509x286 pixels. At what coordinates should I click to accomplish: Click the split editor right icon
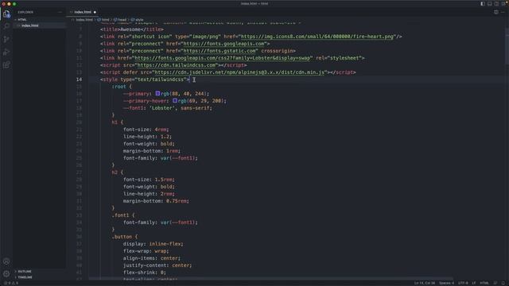click(x=496, y=12)
